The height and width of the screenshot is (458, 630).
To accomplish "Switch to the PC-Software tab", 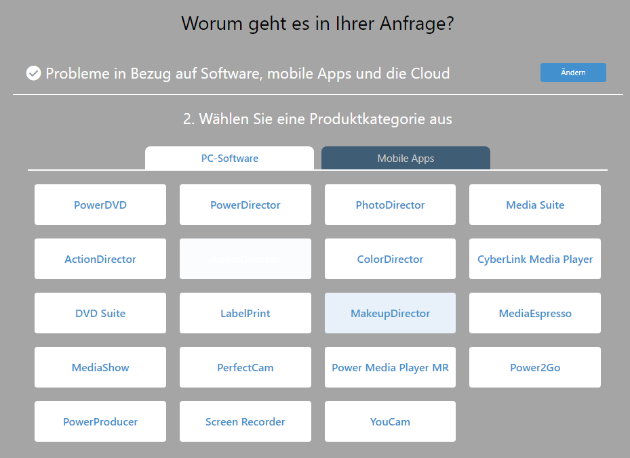I will click(229, 158).
